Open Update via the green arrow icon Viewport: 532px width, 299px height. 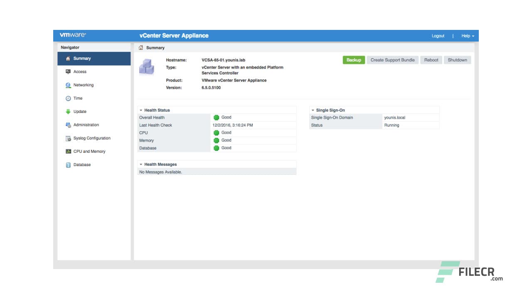[x=68, y=111]
